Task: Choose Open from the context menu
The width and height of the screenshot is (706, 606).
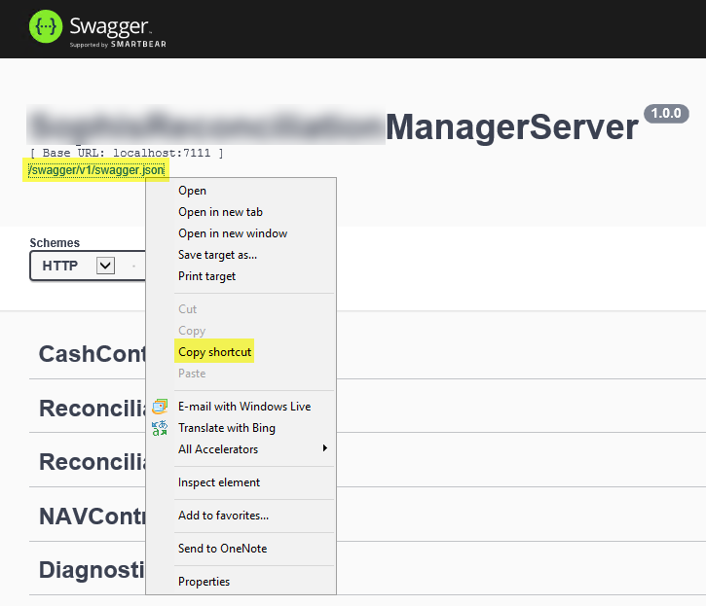Action: point(192,191)
